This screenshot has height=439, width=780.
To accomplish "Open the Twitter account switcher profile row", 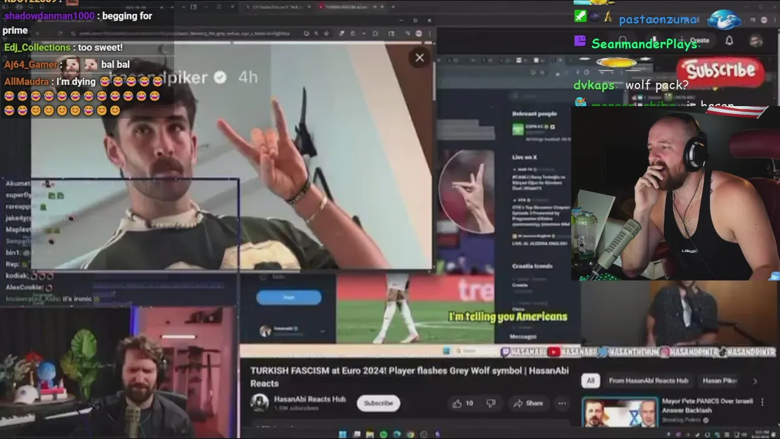I will [291, 330].
